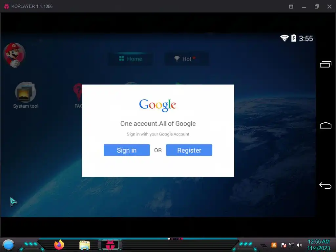Click the volume speaker tray icon
Viewport: 336px width, 252px height.
300,245
